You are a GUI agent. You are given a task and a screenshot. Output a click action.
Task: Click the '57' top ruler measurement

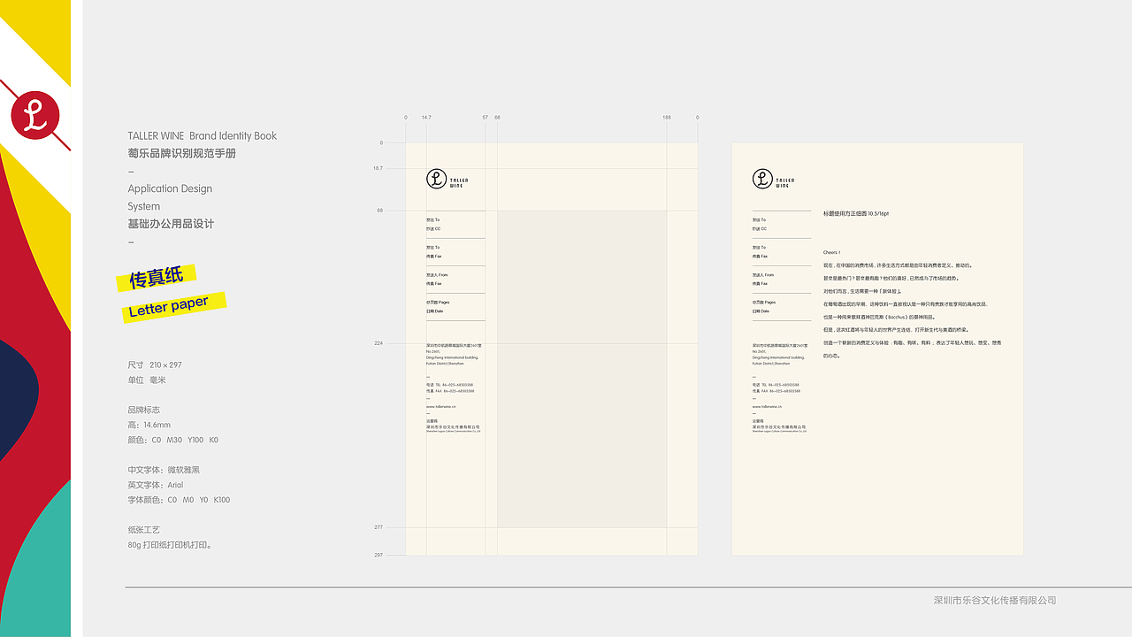(485, 117)
